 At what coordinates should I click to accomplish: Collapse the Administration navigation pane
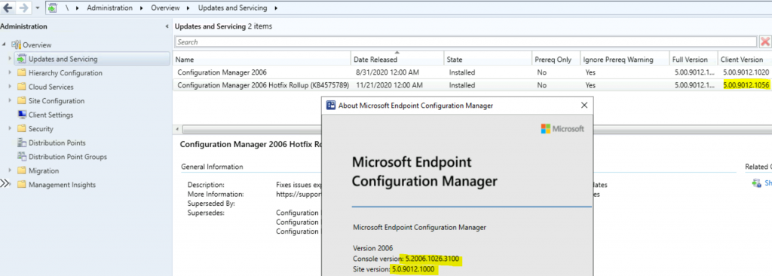[x=167, y=26]
